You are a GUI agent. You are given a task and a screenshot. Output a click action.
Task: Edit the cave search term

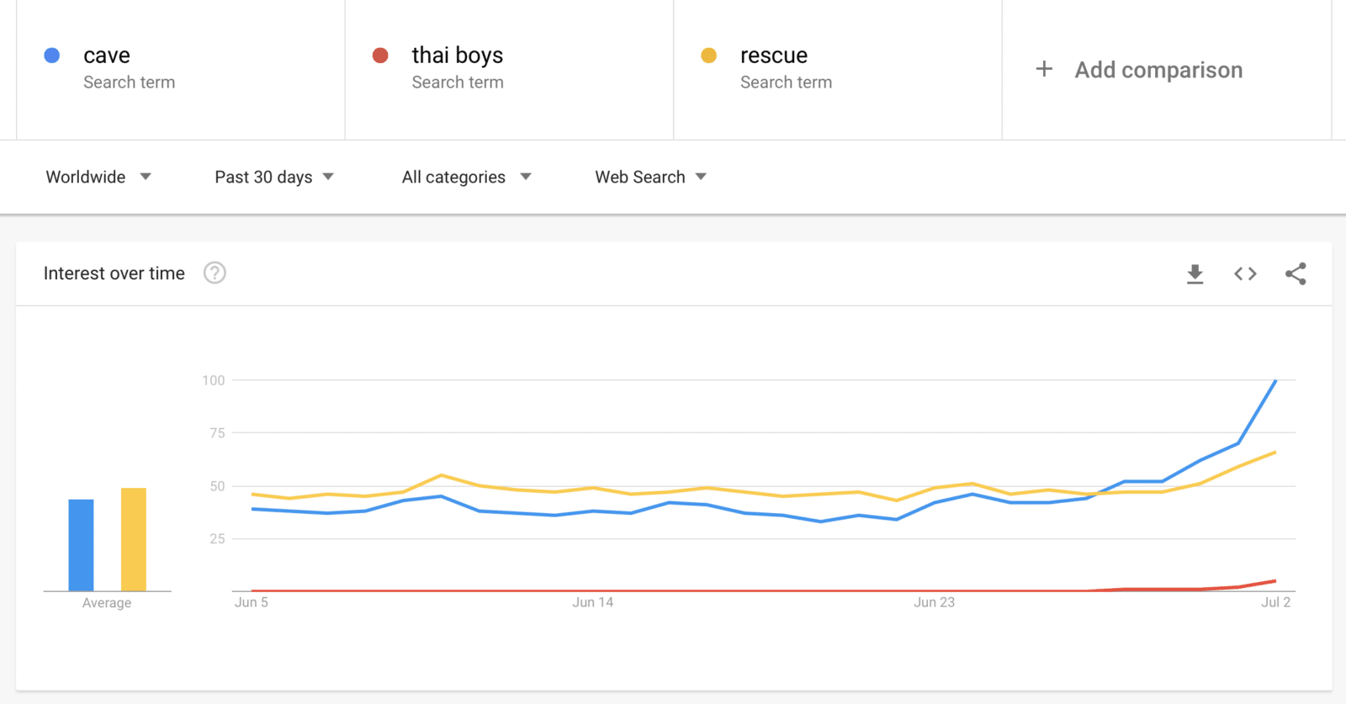coord(107,56)
